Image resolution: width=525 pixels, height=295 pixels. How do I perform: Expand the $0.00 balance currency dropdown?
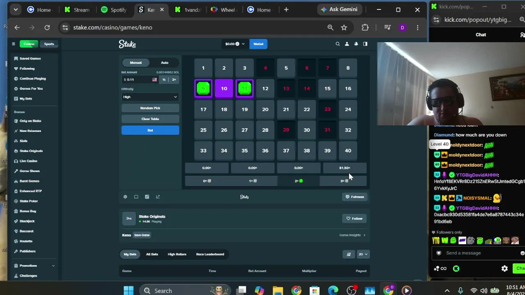point(235,44)
